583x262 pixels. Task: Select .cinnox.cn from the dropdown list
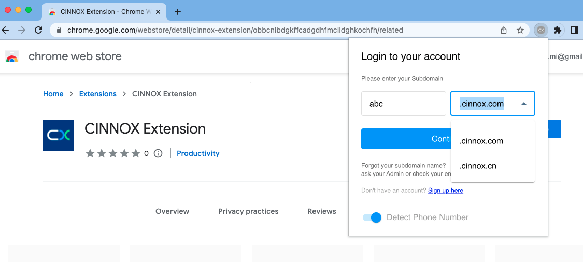tap(493, 166)
